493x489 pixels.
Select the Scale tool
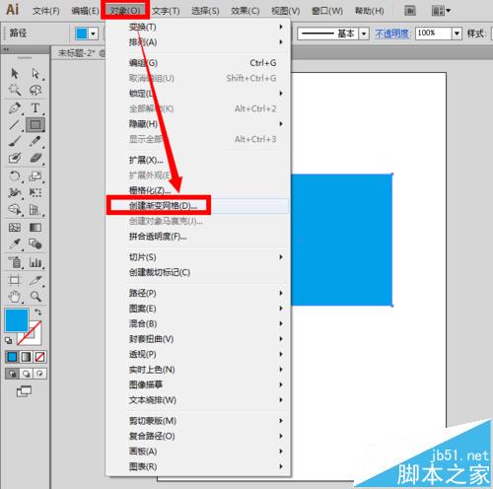(35, 176)
